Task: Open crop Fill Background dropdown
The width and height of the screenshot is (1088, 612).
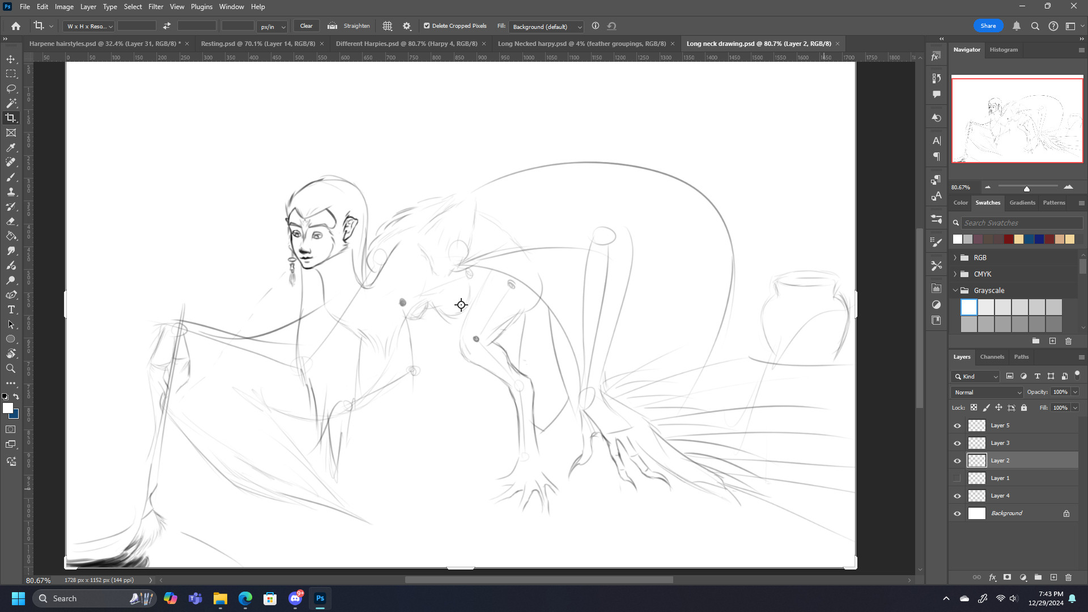Action: tap(546, 27)
